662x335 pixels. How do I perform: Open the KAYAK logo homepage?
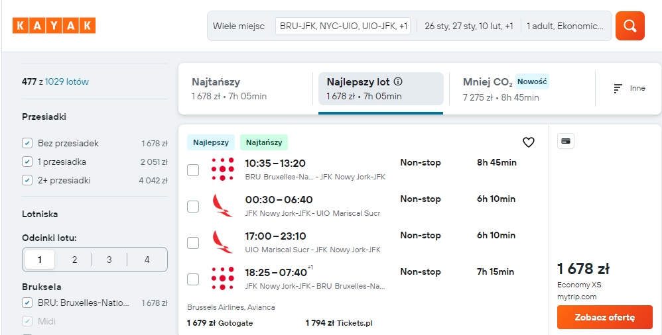pyautogui.click(x=54, y=26)
